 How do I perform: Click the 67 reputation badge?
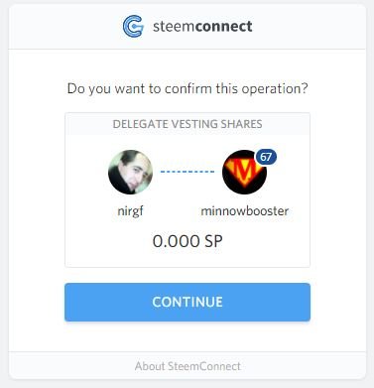pyautogui.click(x=266, y=157)
